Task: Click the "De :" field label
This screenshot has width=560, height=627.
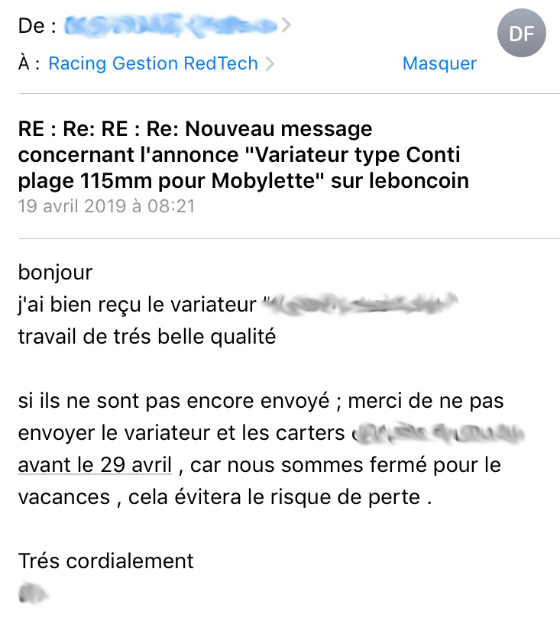Action: (37, 26)
